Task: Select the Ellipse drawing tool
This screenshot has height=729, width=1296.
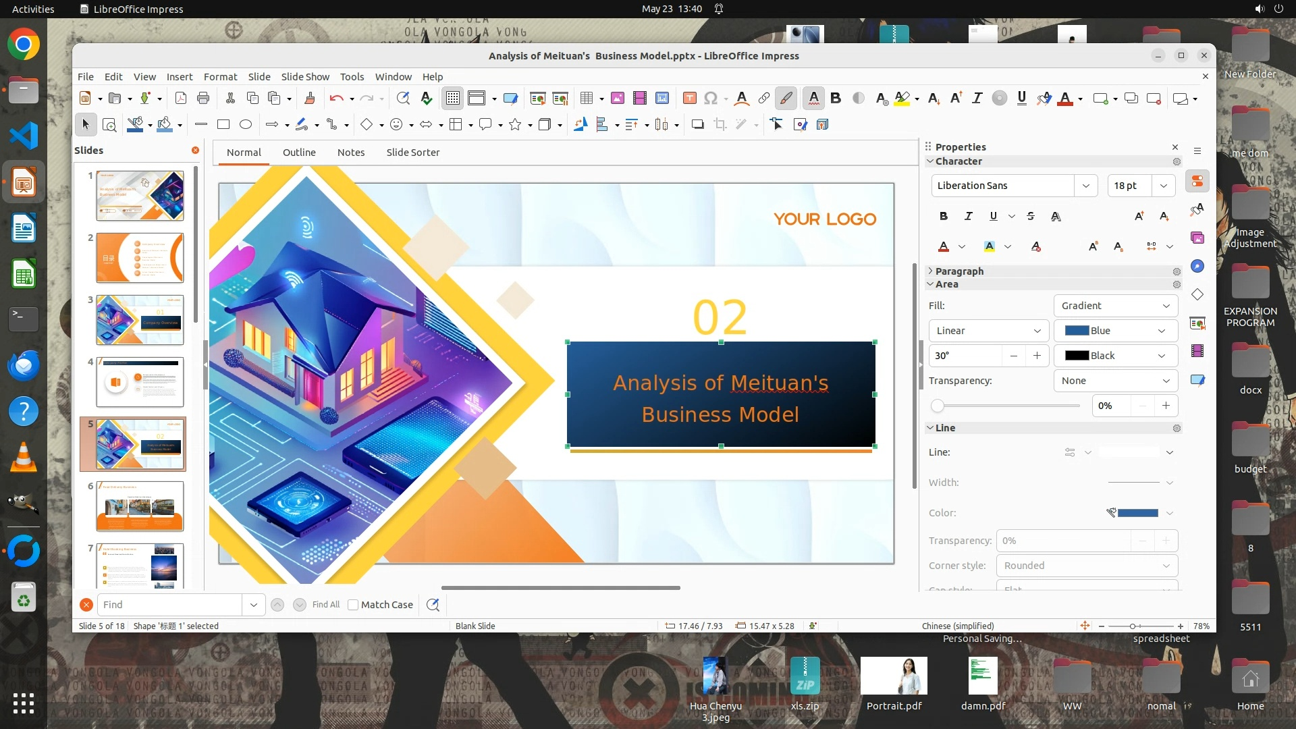Action: (246, 124)
